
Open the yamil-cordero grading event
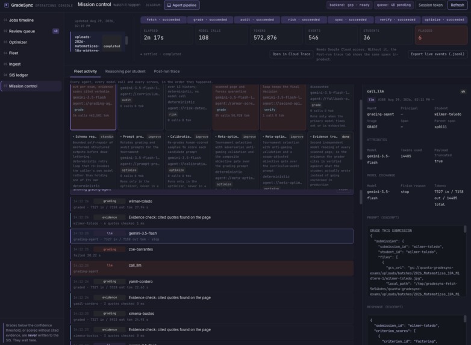[x=212, y=284]
